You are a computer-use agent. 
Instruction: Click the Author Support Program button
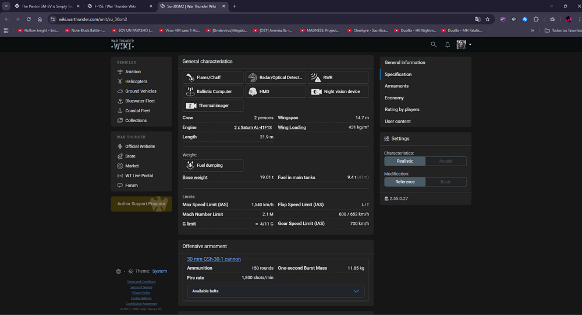141,204
